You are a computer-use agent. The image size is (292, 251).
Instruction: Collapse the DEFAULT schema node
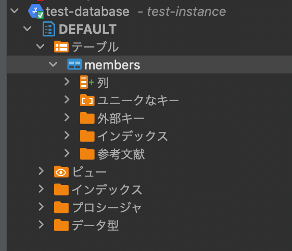pyautogui.click(x=27, y=29)
